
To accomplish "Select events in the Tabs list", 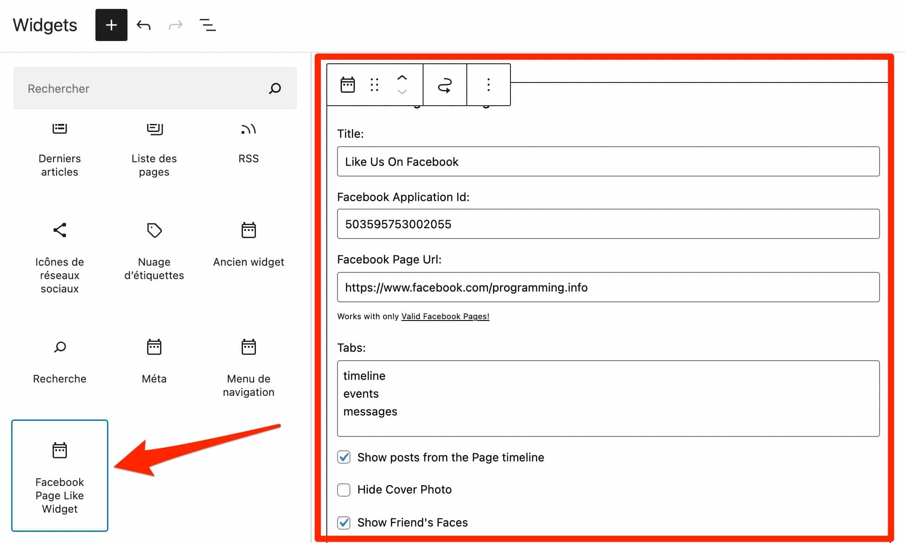I will point(361,394).
